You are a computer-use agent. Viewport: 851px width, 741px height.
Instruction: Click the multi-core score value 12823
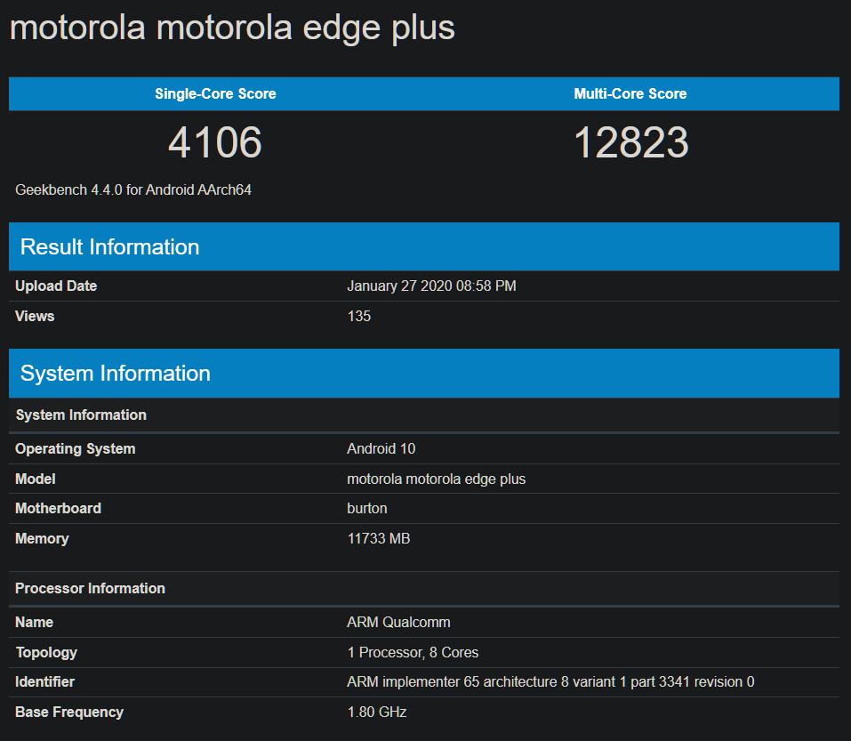click(630, 142)
